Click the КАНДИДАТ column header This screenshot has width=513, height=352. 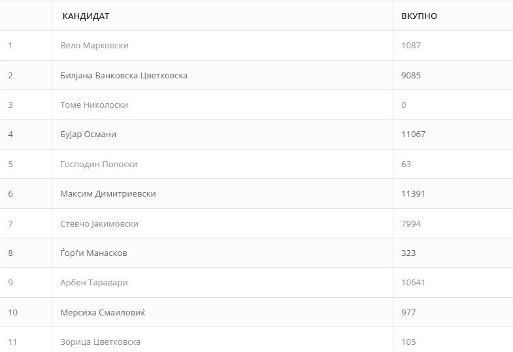[86, 16]
